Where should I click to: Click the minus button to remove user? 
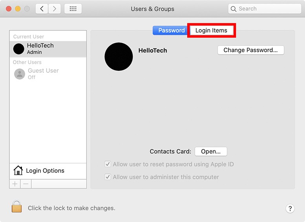[x=26, y=184]
